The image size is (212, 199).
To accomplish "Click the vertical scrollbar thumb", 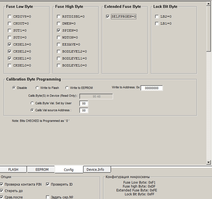I will click(x=208, y=29).
